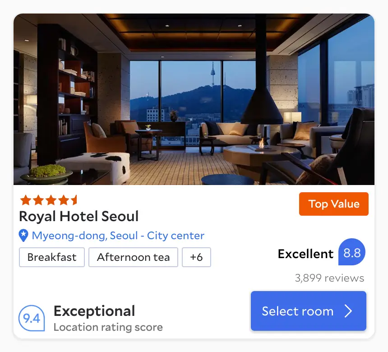
Task: Click the Excellent rating label
Action: click(305, 254)
